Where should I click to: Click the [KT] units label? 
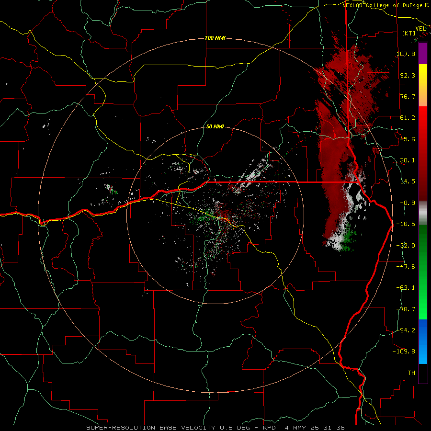pos(409,33)
